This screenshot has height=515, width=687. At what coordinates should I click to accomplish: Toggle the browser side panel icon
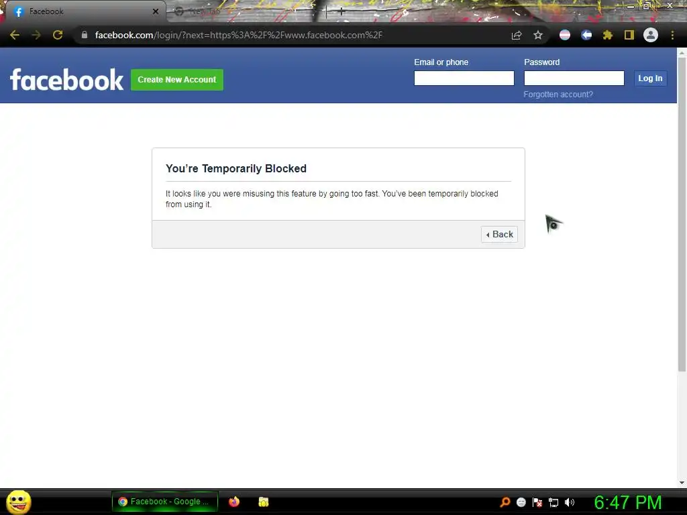(629, 35)
